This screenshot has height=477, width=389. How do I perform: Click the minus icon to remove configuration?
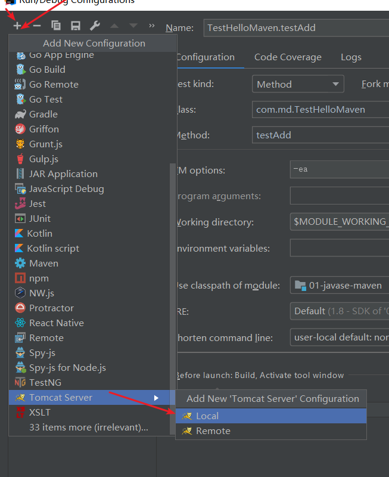click(x=36, y=26)
